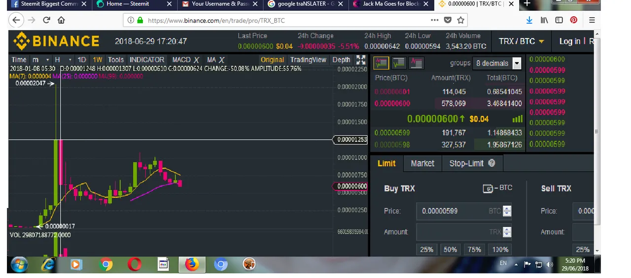The width and height of the screenshot is (631, 278).
Task: Select the Market order tab
Action: (422, 163)
